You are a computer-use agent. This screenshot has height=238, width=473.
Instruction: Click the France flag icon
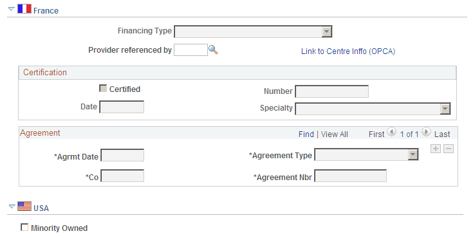(24, 9)
